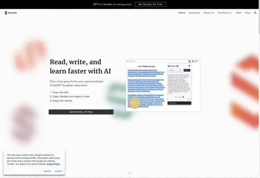Click the browser extension demo screenshot
The image size is (260, 178).
pos(163,85)
